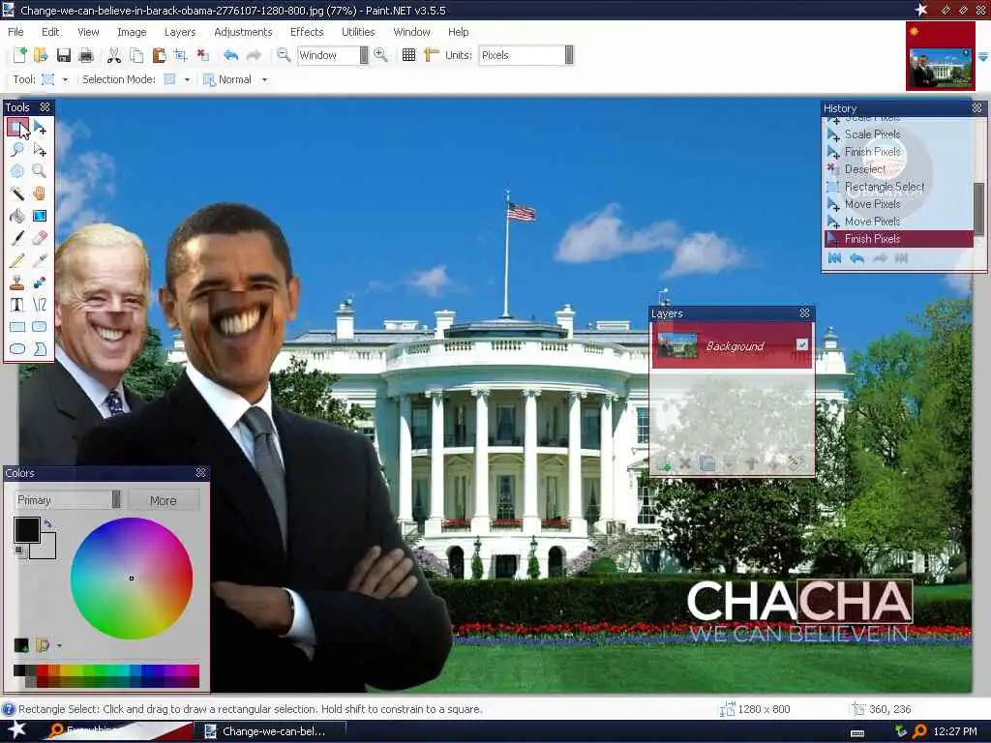
Task: Click the New image toolbar icon
Action: pos(19,55)
